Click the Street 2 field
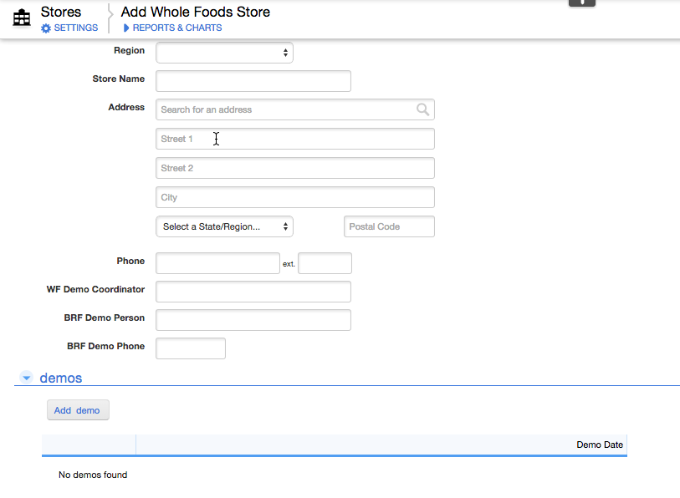This screenshot has height=498, width=680. (295, 168)
